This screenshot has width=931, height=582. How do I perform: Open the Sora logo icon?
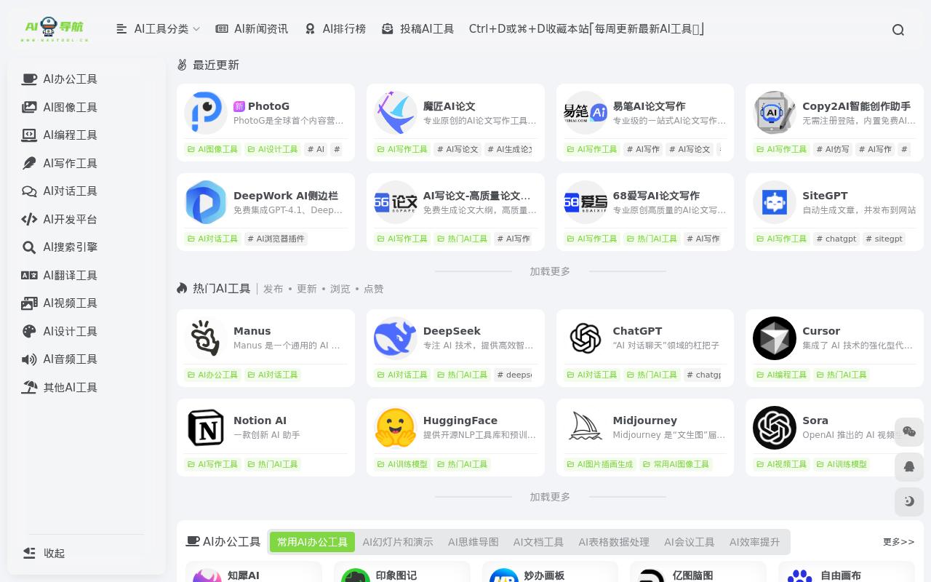click(775, 428)
